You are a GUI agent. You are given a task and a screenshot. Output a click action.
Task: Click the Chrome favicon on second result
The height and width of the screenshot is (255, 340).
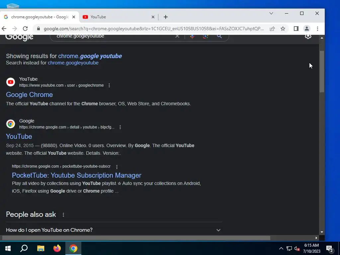pos(11,124)
